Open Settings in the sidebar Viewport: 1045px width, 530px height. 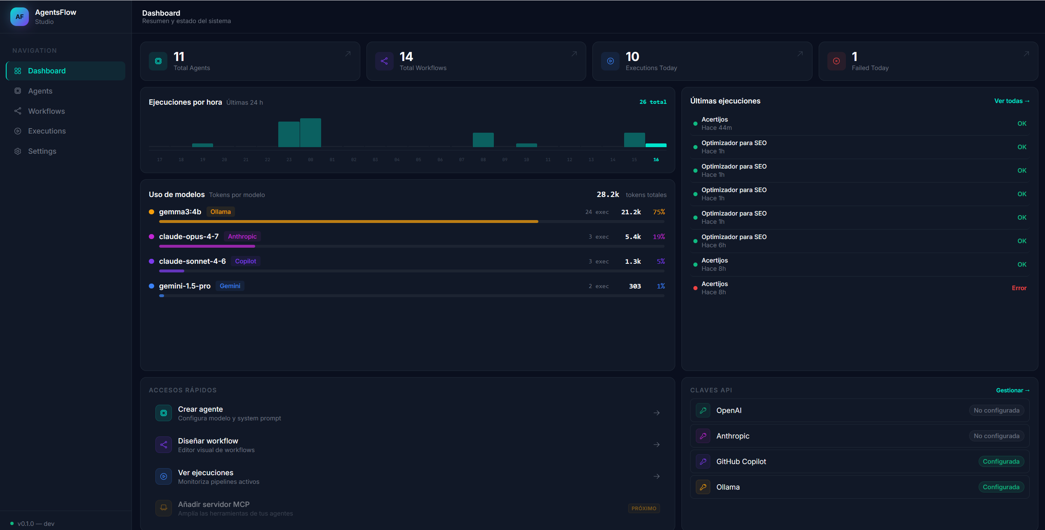[66, 151]
